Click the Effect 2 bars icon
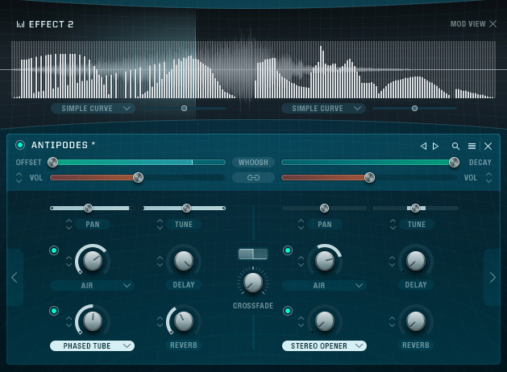This screenshot has width=507, height=372. pyautogui.click(x=20, y=24)
